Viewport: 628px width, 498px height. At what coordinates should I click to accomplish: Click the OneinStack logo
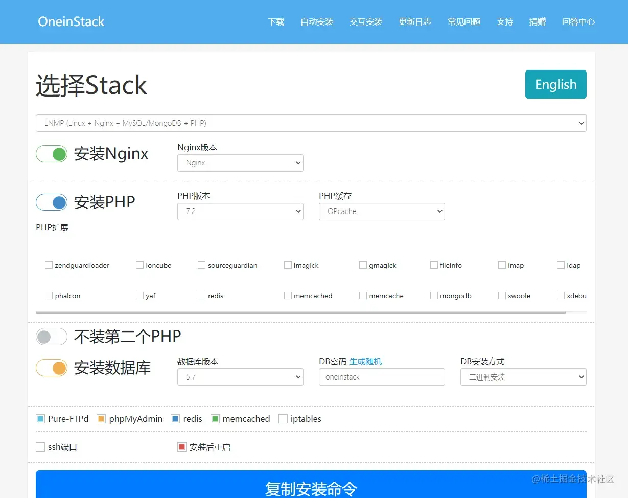click(x=71, y=21)
